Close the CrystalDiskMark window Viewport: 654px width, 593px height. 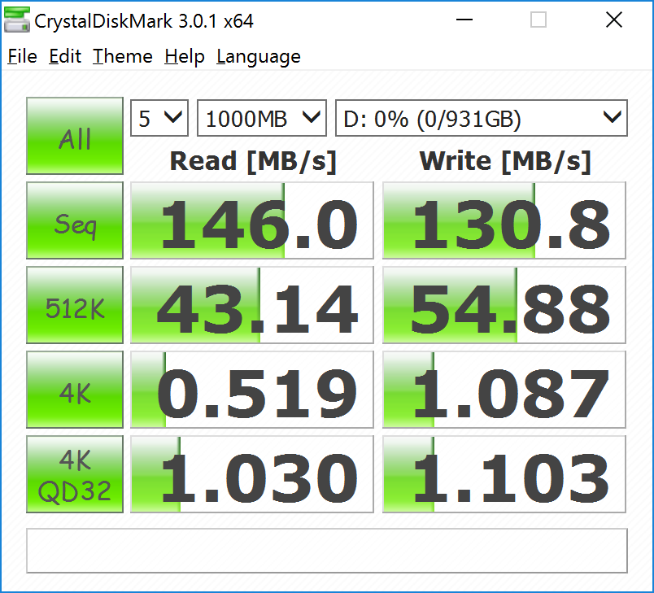(x=614, y=20)
